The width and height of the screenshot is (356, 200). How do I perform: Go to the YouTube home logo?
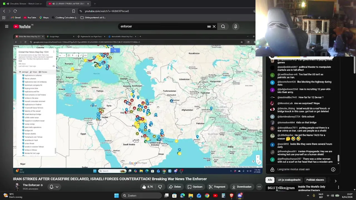pyautogui.click(x=22, y=26)
